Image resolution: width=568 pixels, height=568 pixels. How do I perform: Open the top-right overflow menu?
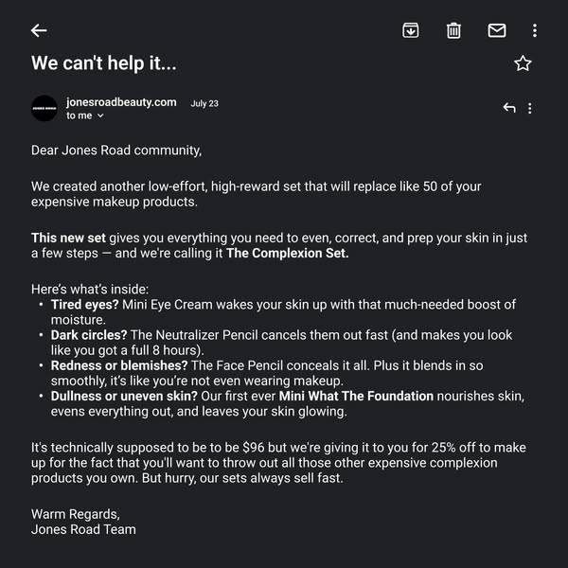(535, 30)
